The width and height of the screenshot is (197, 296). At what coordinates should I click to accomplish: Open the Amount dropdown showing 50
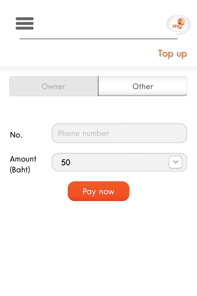119,162
